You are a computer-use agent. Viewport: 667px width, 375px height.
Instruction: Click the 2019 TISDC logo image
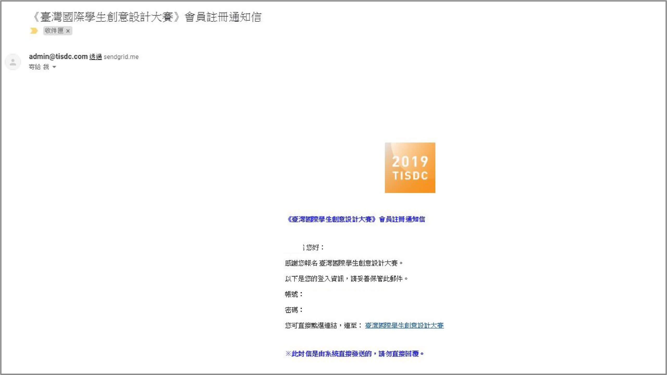410,168
